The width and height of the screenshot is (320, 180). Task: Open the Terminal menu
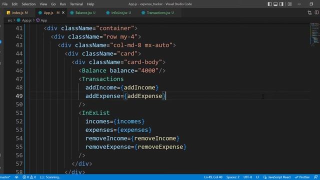(x=76, y=4)
